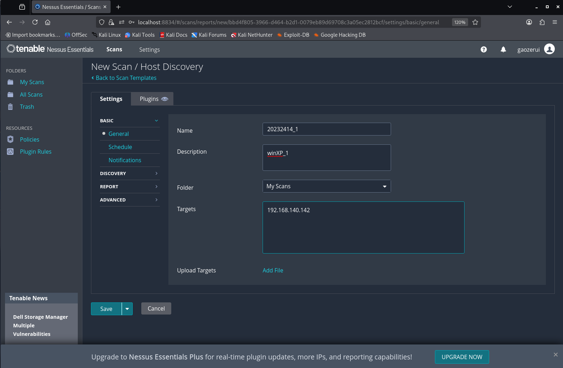Open the Scans top menu
Viewport: 563px width, 368px height.
(x=114, y=49)
